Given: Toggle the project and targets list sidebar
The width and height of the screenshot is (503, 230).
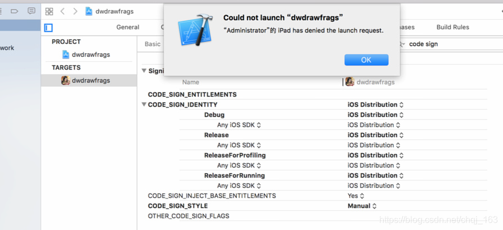Looking at the screenshot, I should pyautogui.click(x=48, y=28).
